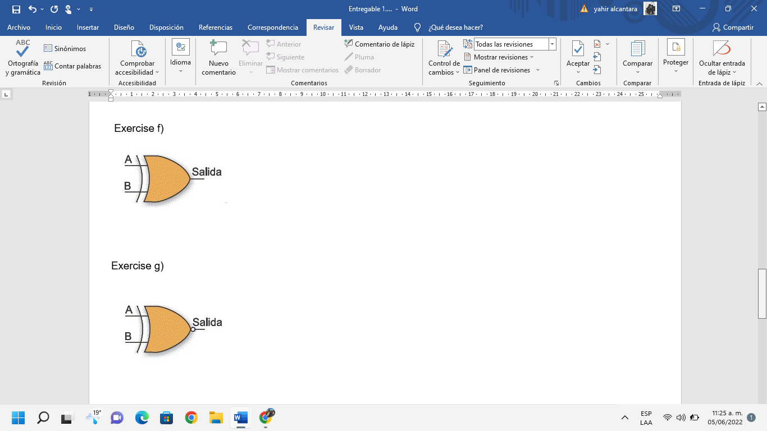Switch to the Vista tab
This screenshot has width=767, height=431.
coord(356,27)
